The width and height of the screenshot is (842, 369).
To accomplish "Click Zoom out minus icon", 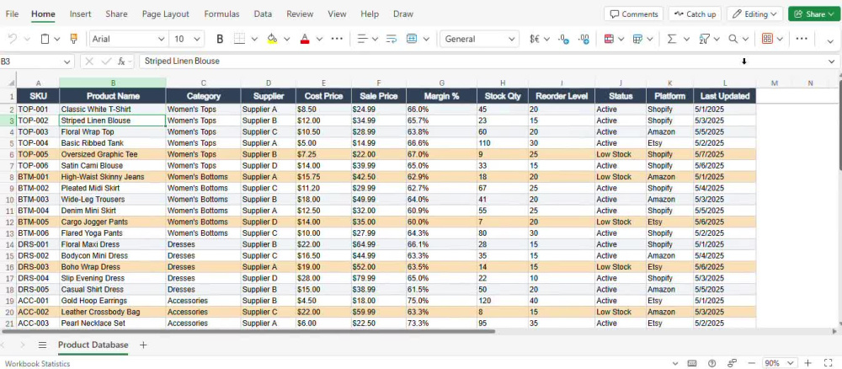I will [x=752, y=363].
